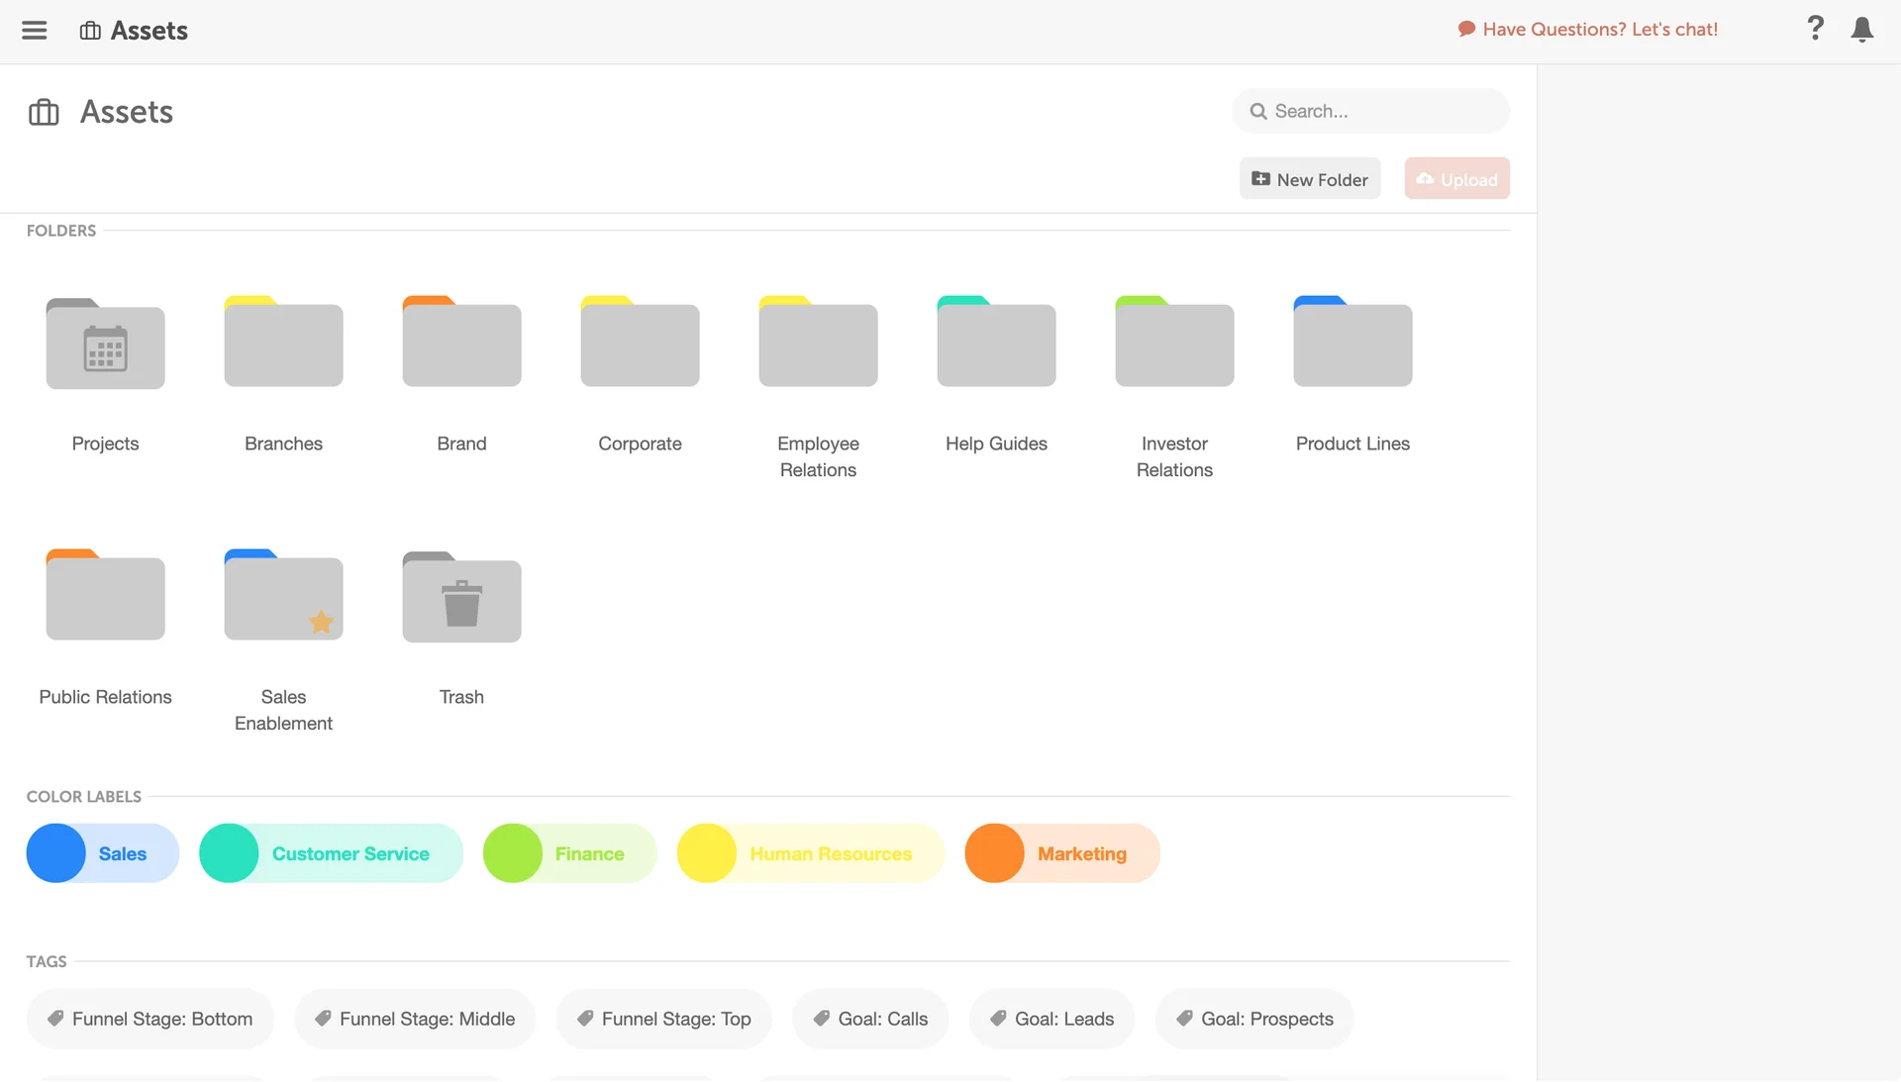
Task: Click the Upload button
Action: tap(1456, 178)
